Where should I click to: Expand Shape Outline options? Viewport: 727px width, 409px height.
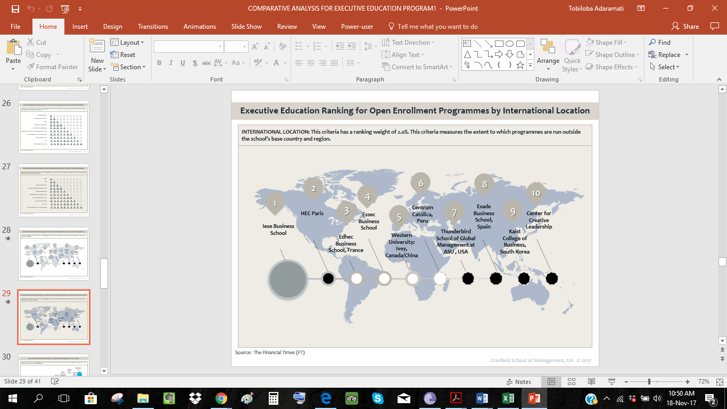click(x=613, y=55)
